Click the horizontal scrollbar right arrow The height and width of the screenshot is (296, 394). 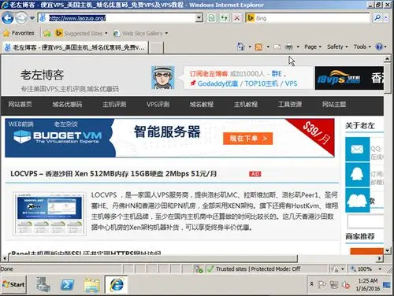380,258
